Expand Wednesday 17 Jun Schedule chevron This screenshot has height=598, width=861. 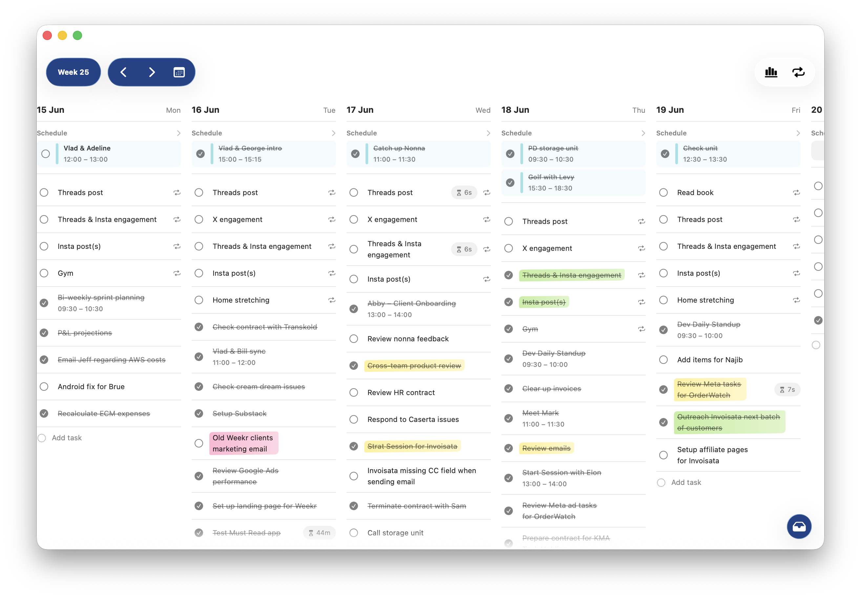(x=488, y=133)
